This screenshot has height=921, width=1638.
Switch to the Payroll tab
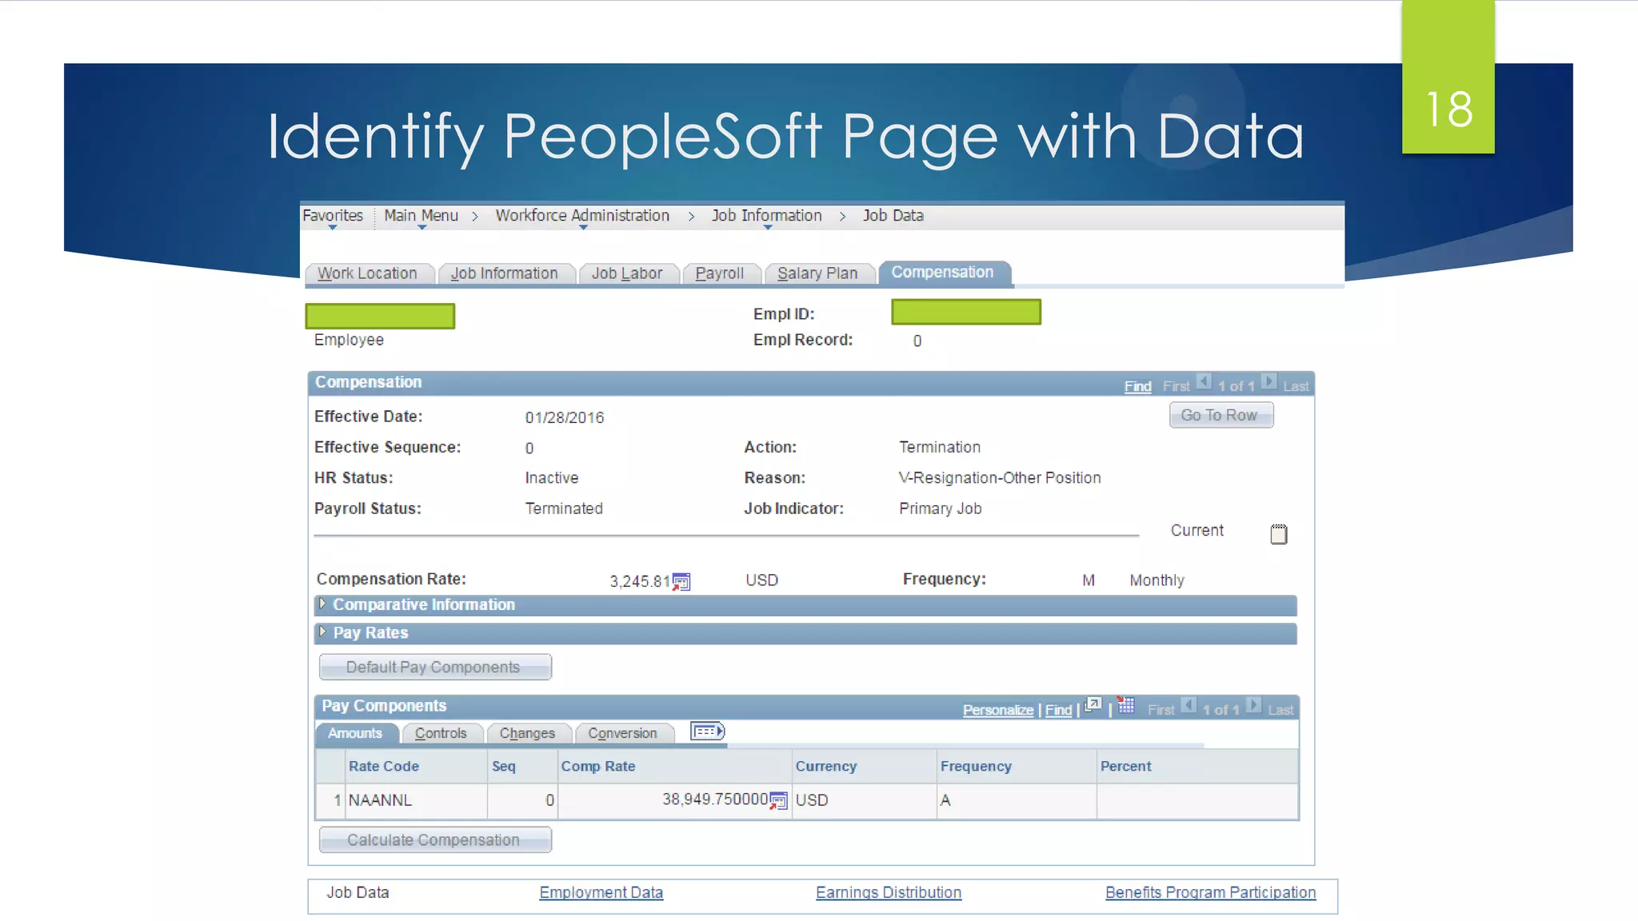[x=720, y=273]
